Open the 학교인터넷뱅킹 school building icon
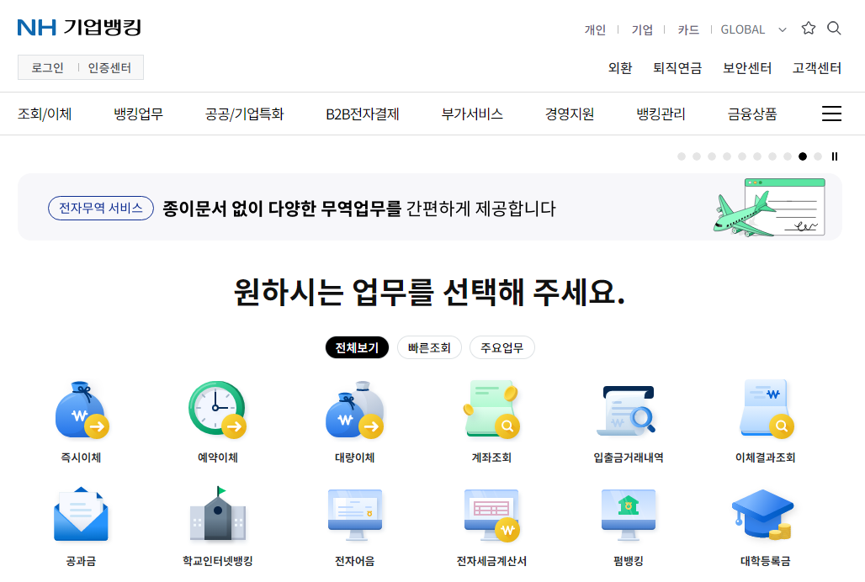865x582 pixels. click(217, 514)
